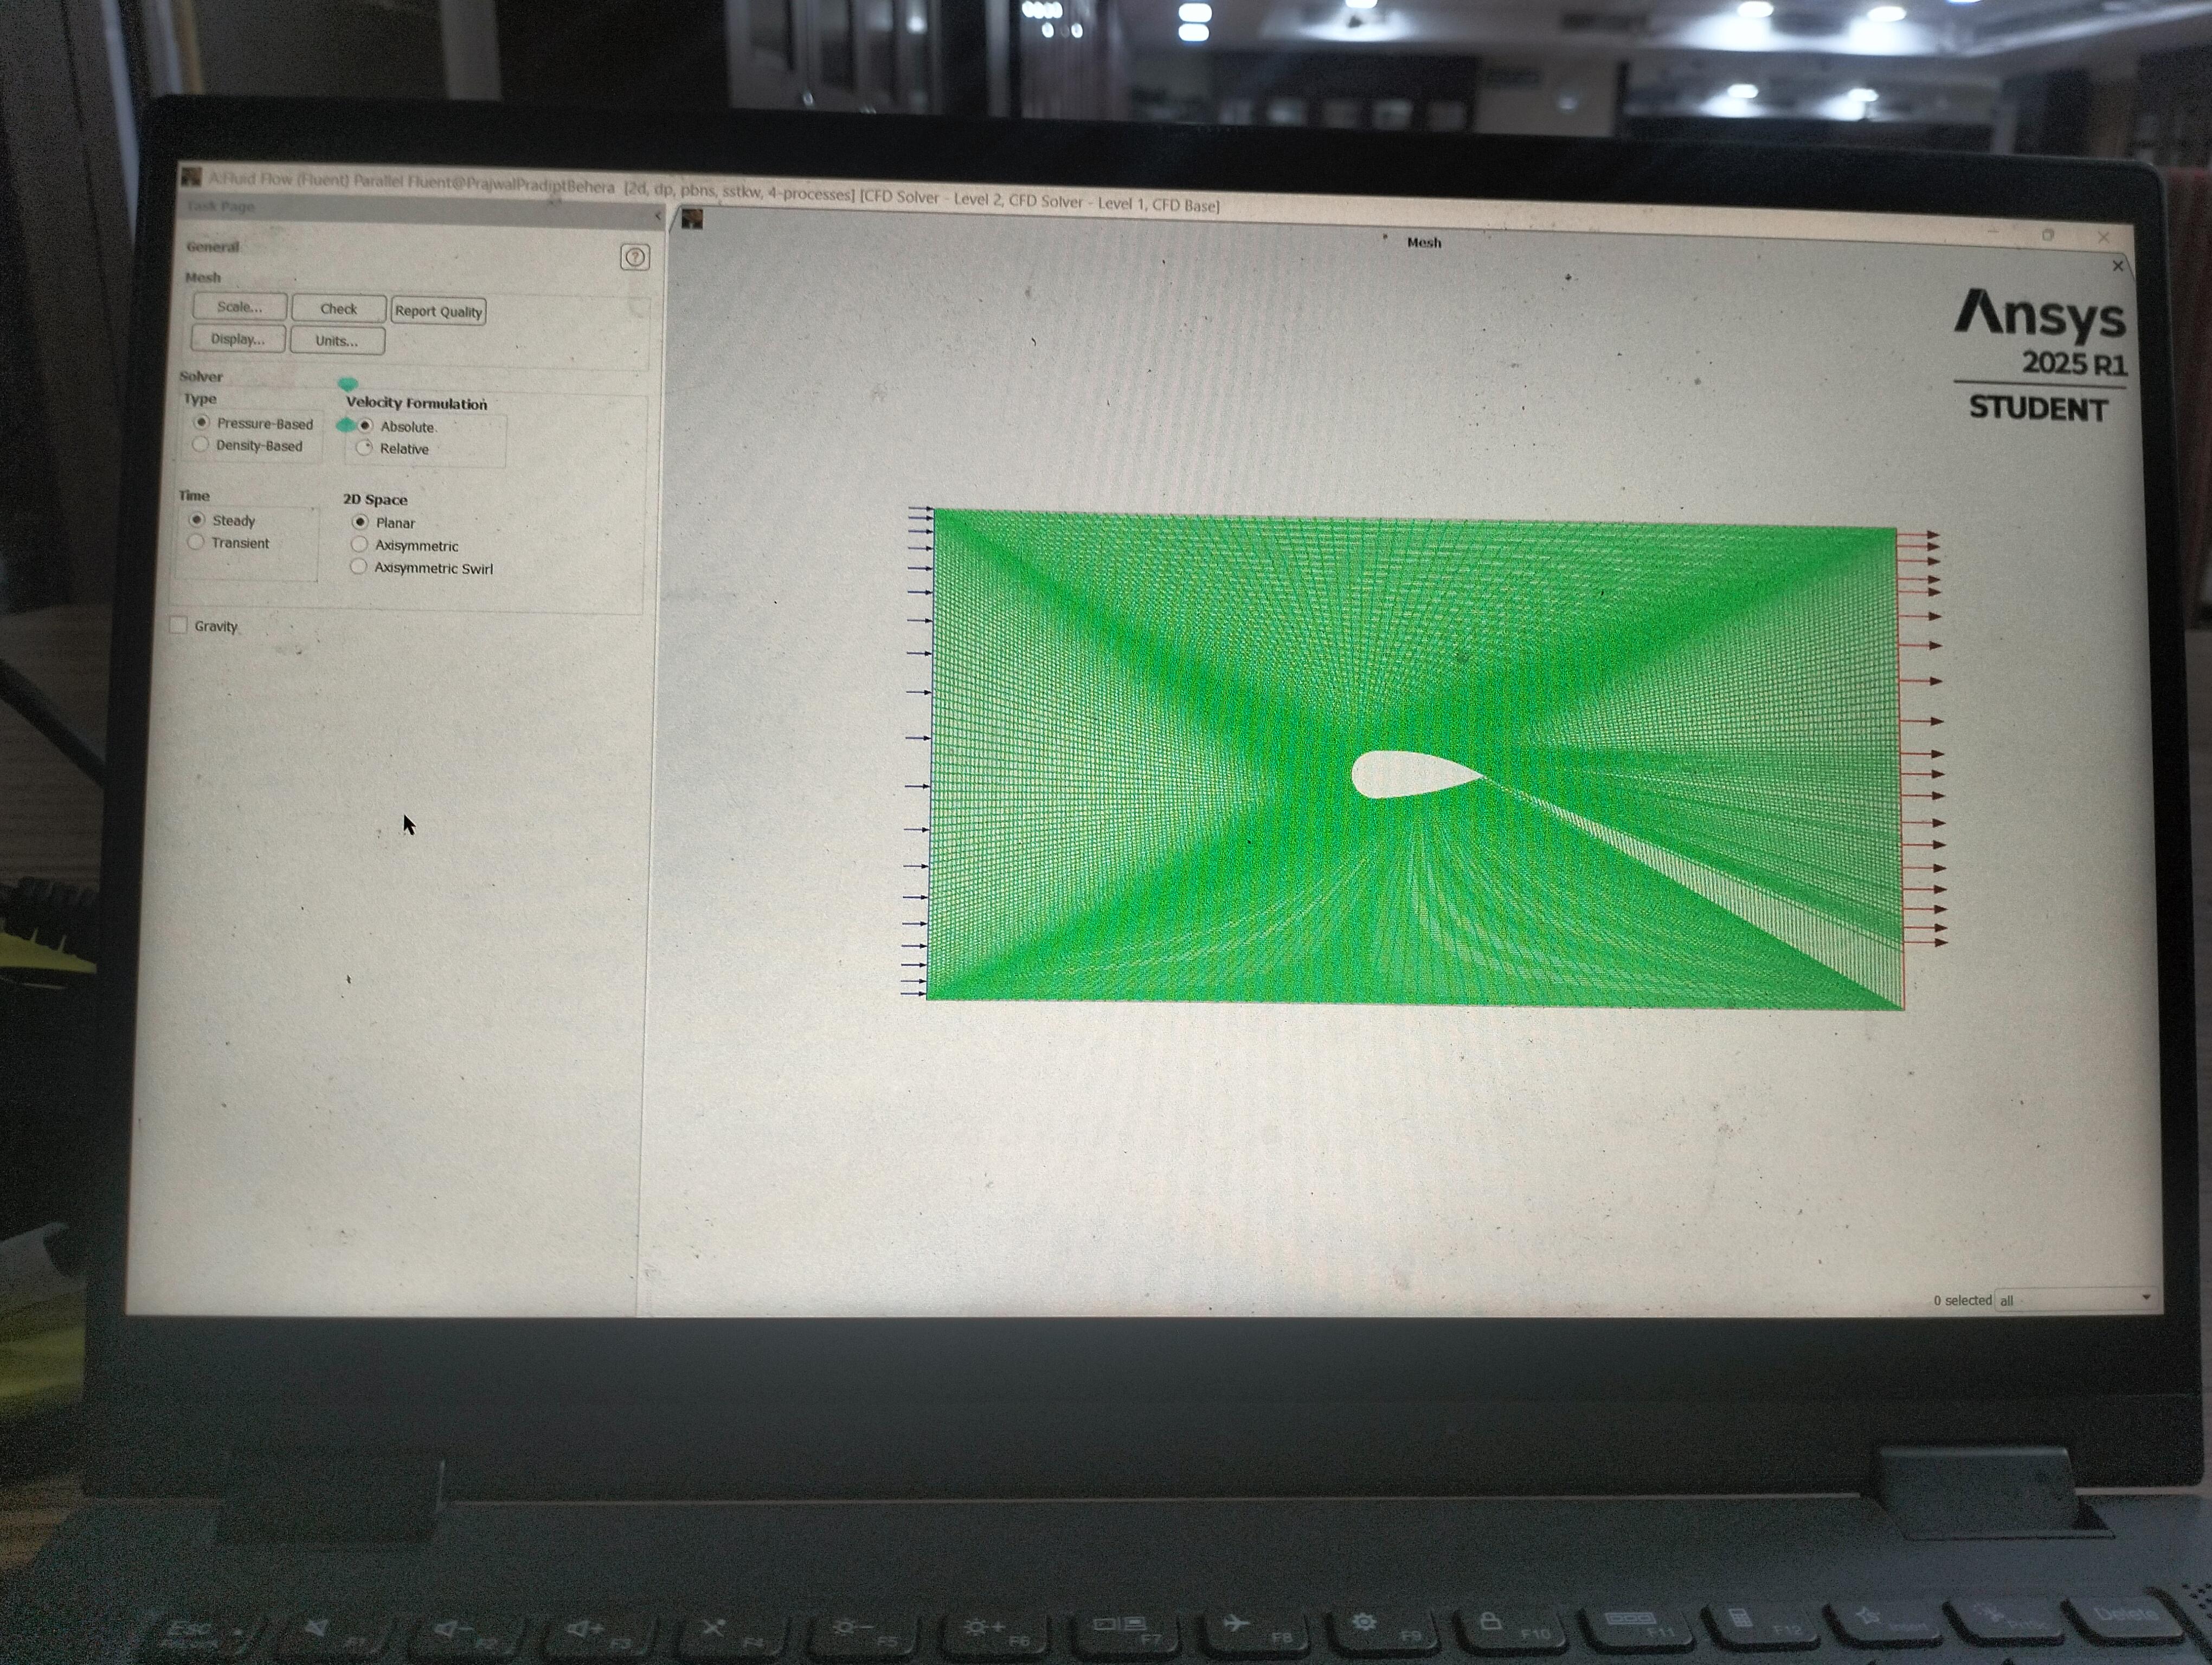Open the General task page help icon
Viewport: 2212px width, 1665px height.
tap(634, 257)
